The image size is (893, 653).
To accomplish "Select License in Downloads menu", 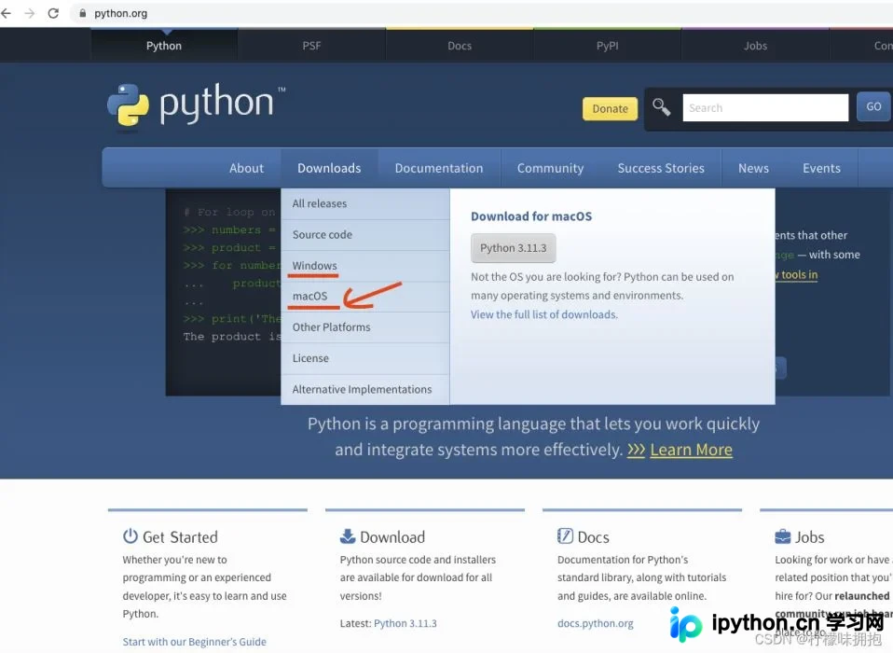I will click(365, 358).
